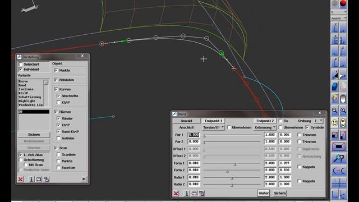Image resolution: width=359 pixels, height=202 pixels.
Task: Click the red X icon in the Blend dialog
Action: (x=176, y=193)
